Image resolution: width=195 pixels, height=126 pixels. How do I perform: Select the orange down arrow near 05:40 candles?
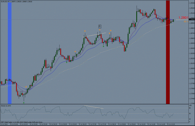click(x=75, y=52)
